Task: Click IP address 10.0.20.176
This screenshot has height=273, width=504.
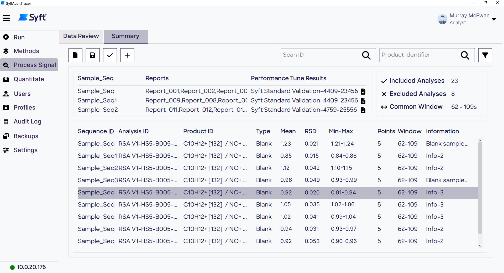Action: (x=31, y=267)
